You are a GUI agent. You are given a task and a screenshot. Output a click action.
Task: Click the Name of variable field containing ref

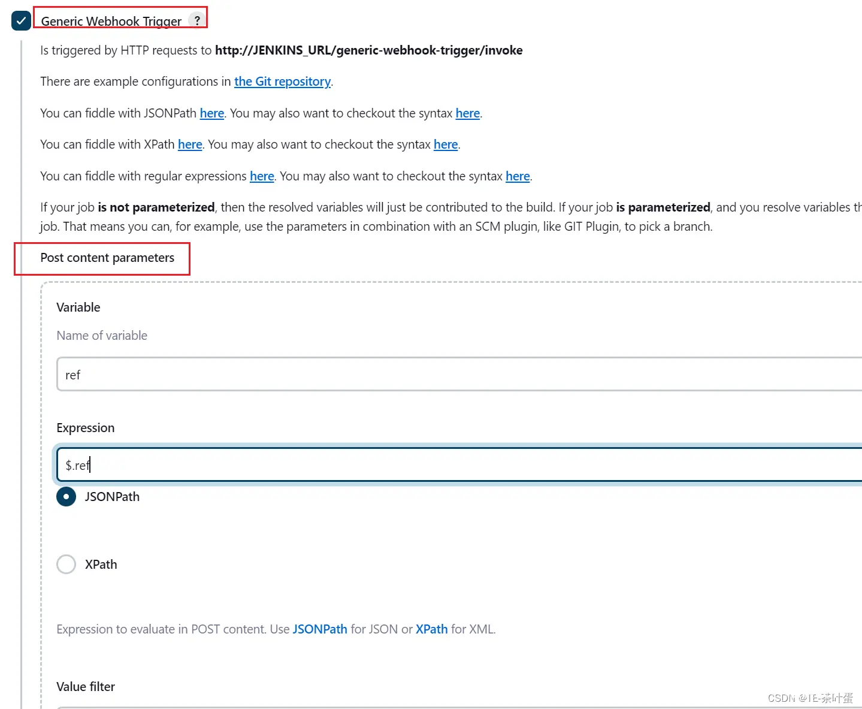[x=459, y=375]
